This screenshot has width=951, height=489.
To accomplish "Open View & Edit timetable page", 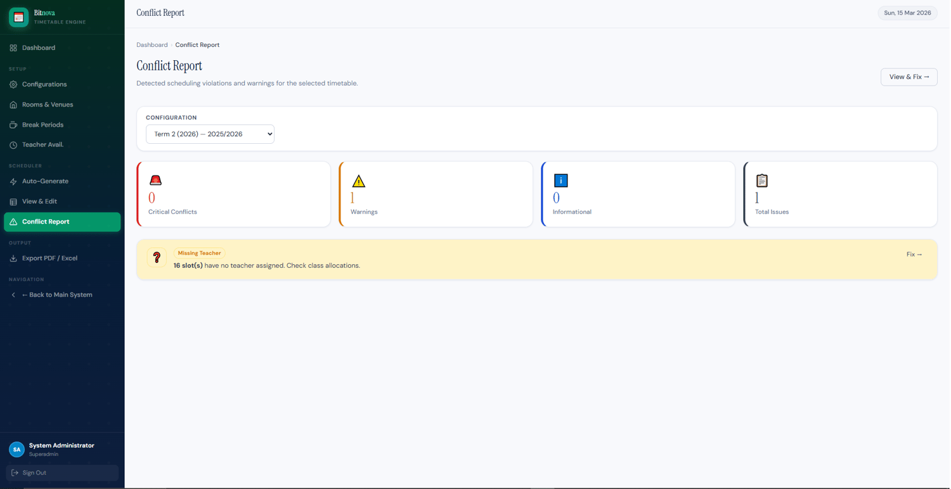I will point(62,201).
